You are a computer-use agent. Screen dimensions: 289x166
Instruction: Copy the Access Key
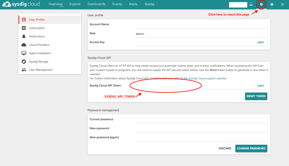[261, 43]
